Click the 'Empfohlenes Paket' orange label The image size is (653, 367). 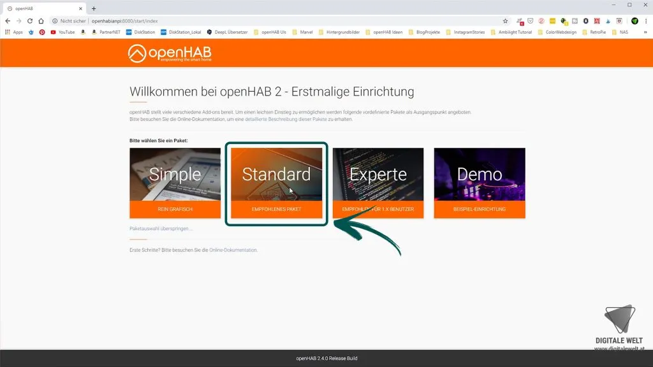(x=277, y=209)
